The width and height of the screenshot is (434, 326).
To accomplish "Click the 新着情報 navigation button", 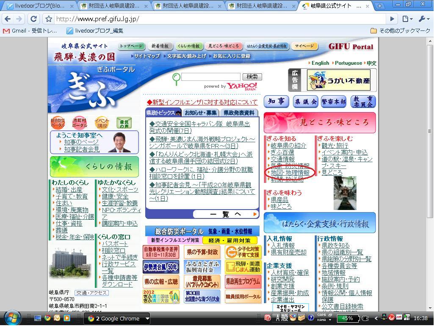I will click(160, 46).
